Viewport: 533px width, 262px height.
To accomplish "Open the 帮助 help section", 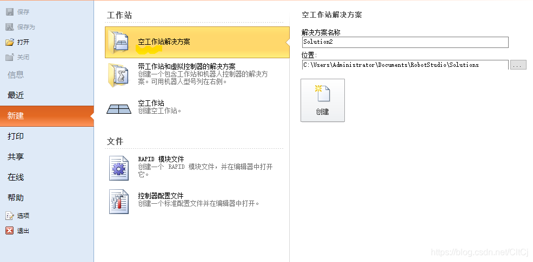I will pyautogui.click(x=16, y=197).
